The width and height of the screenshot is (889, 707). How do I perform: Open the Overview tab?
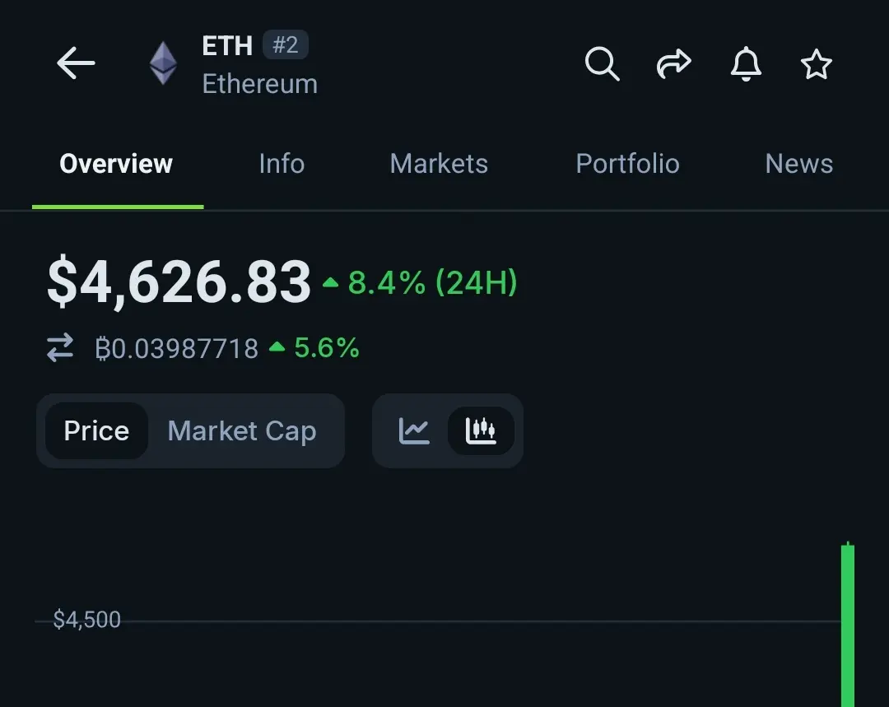tap(116, 164)
